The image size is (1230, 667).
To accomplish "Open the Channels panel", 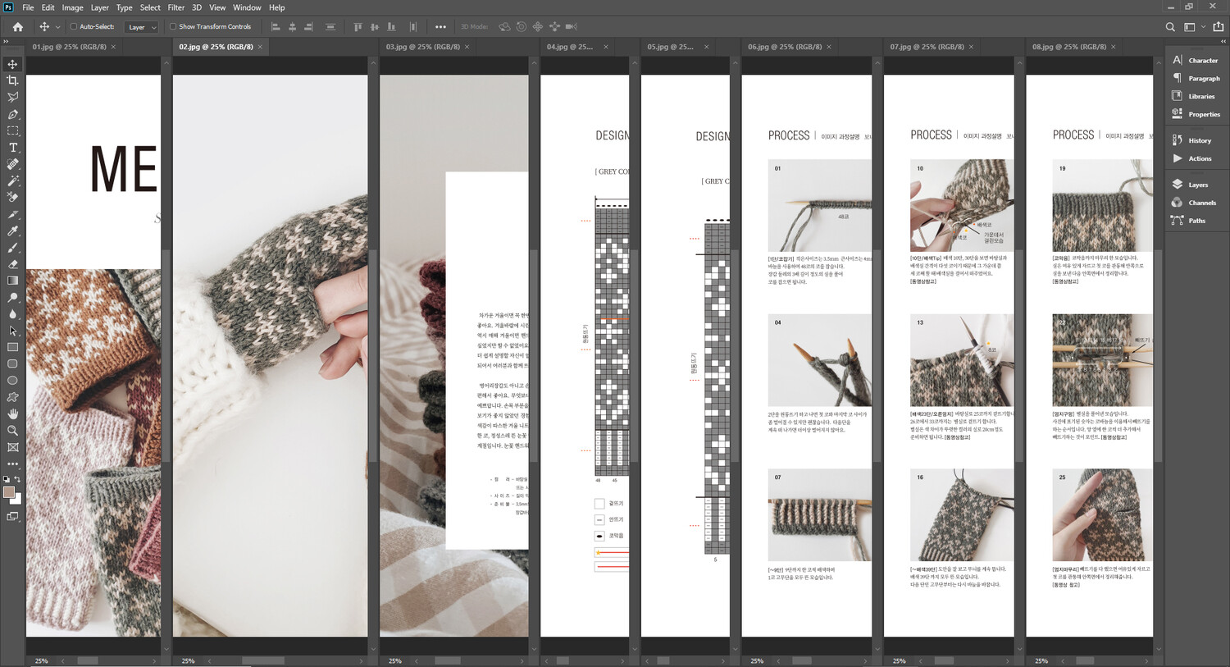I will point(1201,203).
